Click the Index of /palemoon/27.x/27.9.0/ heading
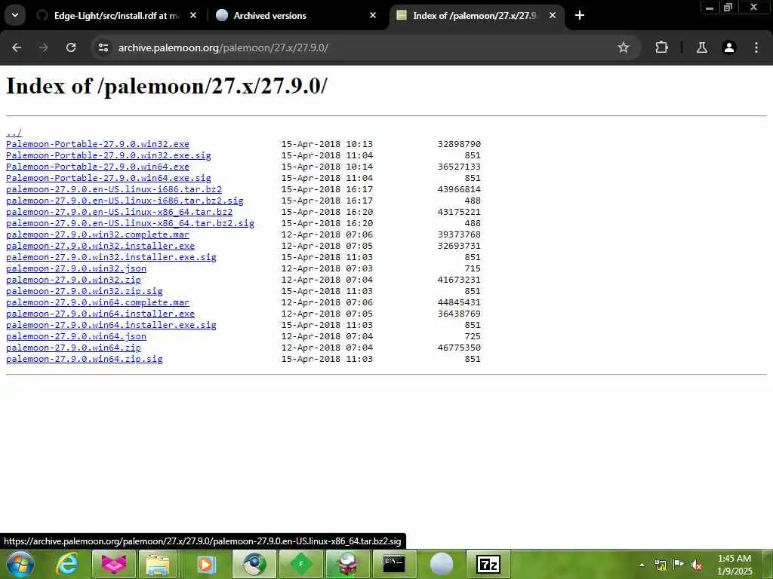The width and height of the screenshot is (773, 579). pos(167,86)
